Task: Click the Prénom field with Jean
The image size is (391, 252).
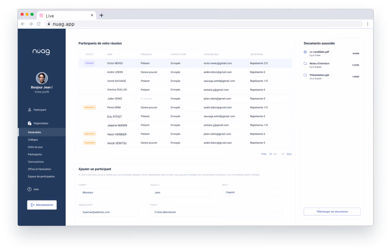Action: coord(180,193)
